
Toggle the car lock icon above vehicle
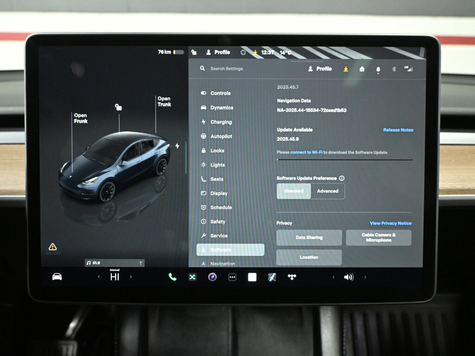coord(118,107)
